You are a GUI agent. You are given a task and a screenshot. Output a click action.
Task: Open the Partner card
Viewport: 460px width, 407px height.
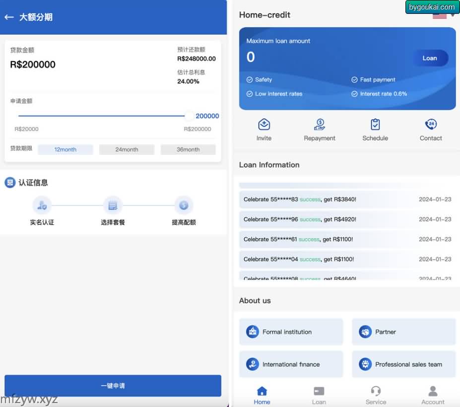(x=403, y=332)
